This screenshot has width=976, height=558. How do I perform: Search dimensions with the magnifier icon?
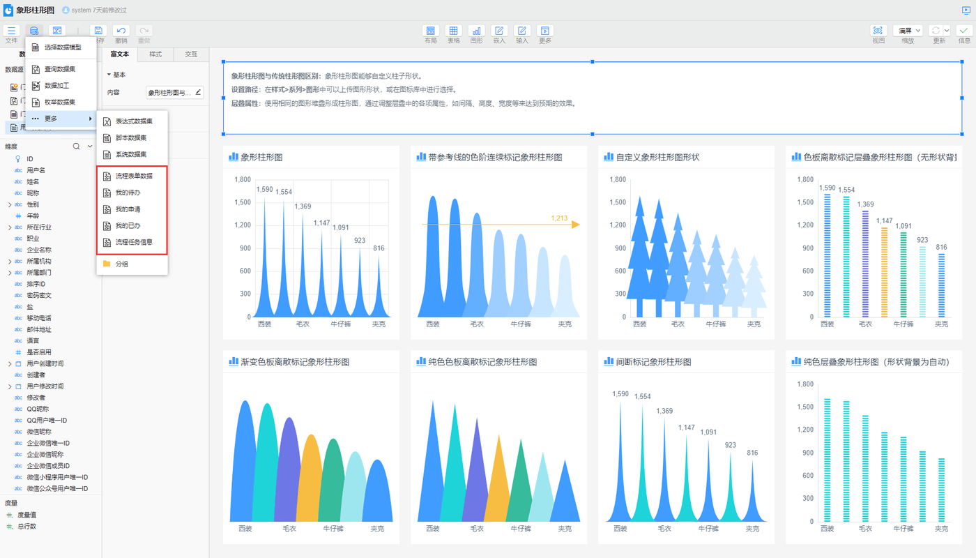tap(77, 146)
